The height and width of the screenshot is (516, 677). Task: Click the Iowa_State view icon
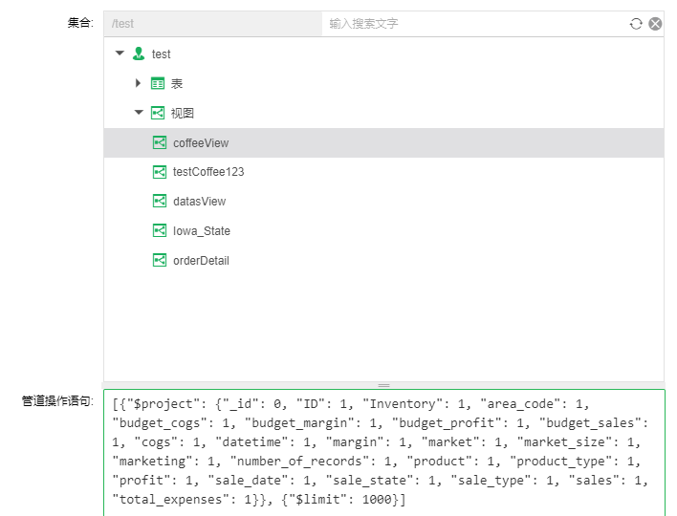(160, 231)
